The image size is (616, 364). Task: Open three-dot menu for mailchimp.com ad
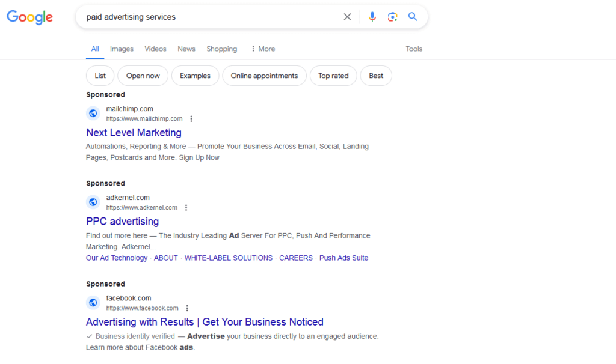tap(191, 119)
